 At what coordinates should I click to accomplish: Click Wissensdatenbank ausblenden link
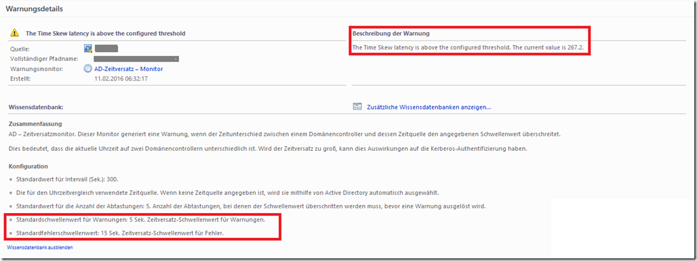point(40,247)
